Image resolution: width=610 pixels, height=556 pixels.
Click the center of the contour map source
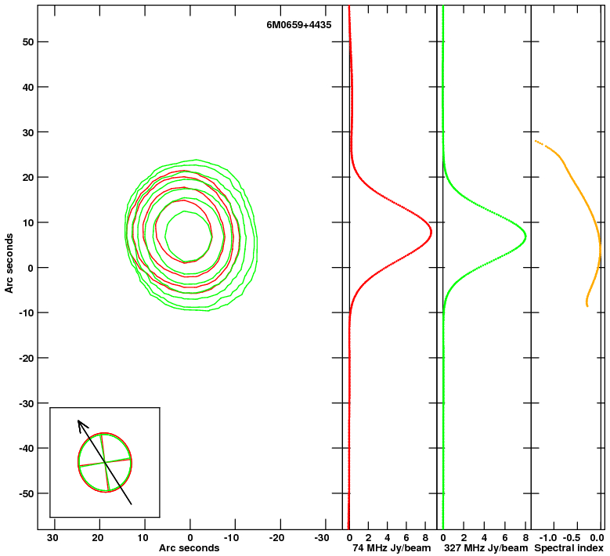(189, 236)
